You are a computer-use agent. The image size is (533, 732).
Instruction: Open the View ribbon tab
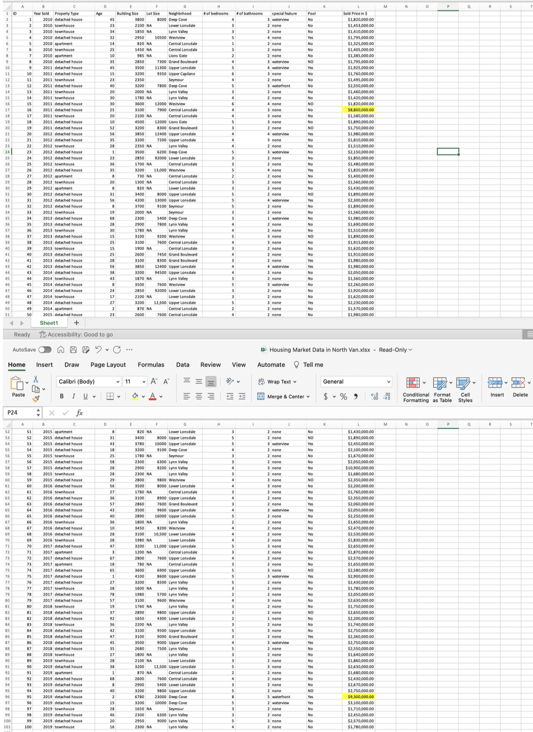tap(239, 365)
